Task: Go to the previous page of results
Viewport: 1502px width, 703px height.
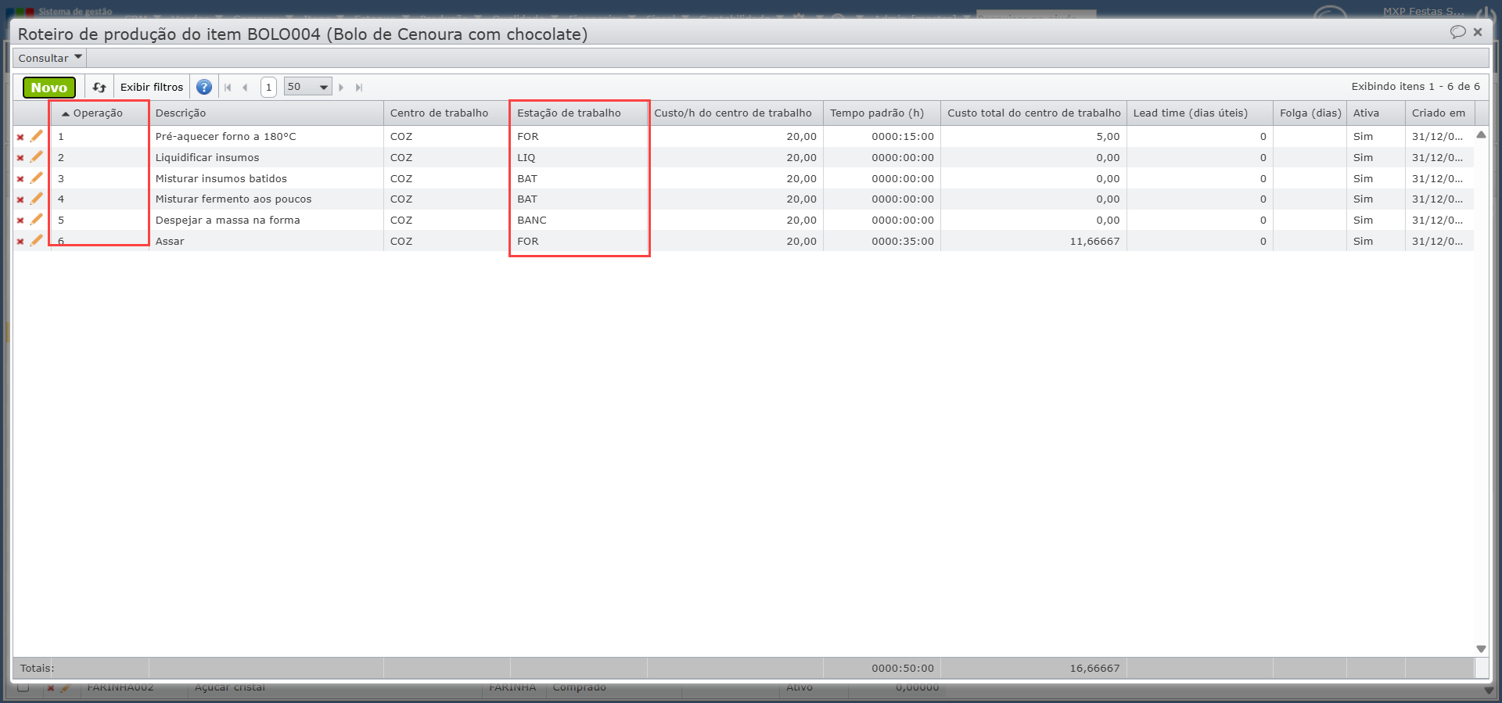Action: 246,88
